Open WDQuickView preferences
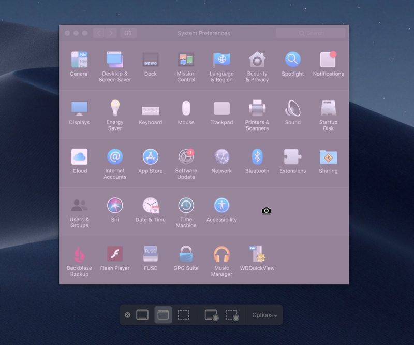Image resolution: width=414 pixels, height=345 pixels. 257,255
